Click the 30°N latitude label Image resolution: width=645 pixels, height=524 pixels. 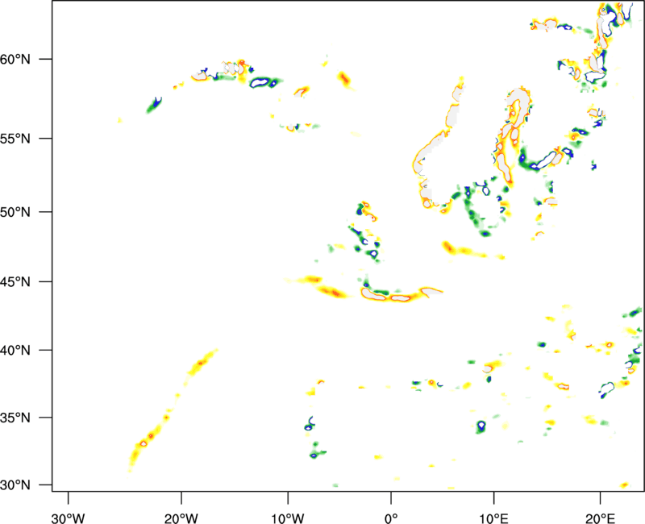[15, 485]
